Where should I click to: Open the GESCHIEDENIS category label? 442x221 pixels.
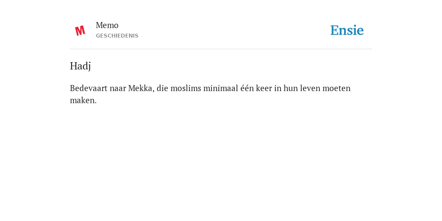(x=117, y=36)
